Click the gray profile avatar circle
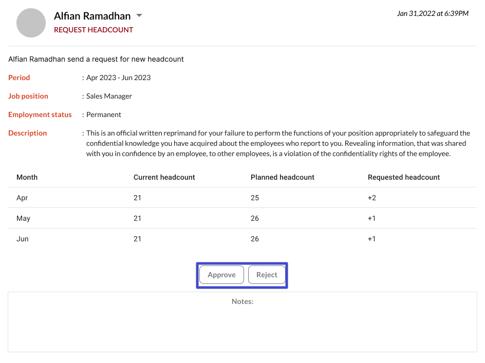Screen dimensions: 485x363 tap(31, 23)
